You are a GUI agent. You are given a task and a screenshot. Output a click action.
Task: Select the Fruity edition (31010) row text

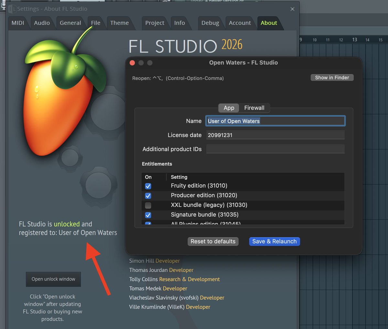pos(199,186)
